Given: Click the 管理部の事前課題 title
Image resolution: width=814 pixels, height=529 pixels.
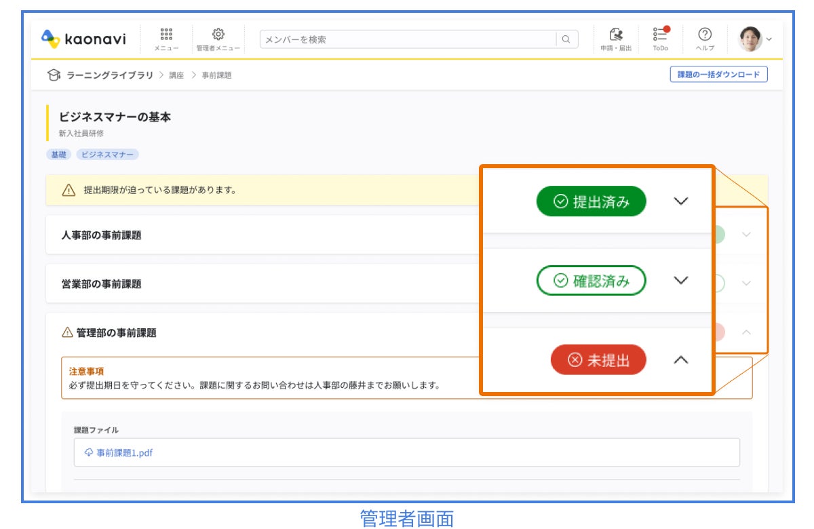Looking at the screenshot, I should [116, 333].
